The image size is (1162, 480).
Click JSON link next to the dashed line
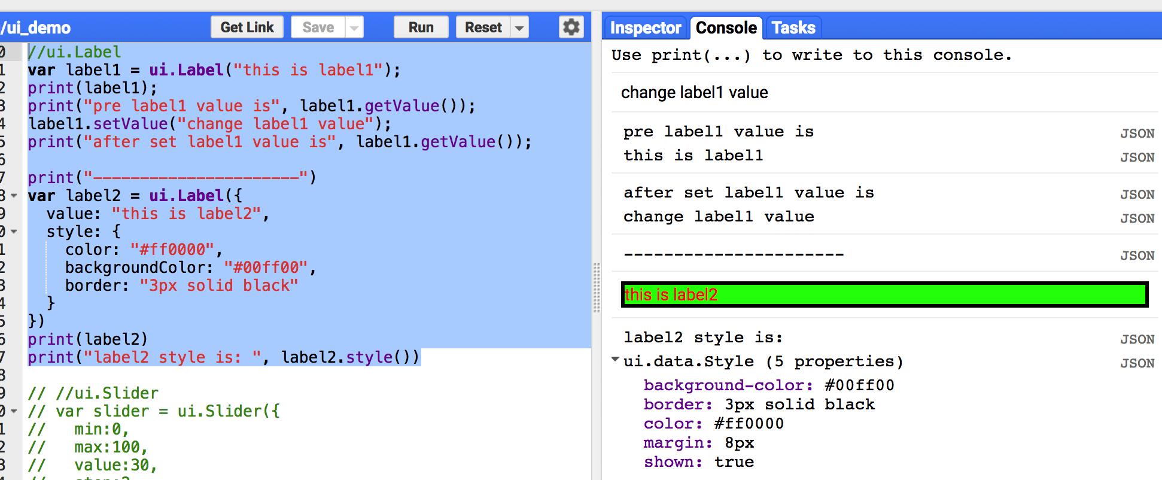pyautogui.click(x=1137, y=256)
